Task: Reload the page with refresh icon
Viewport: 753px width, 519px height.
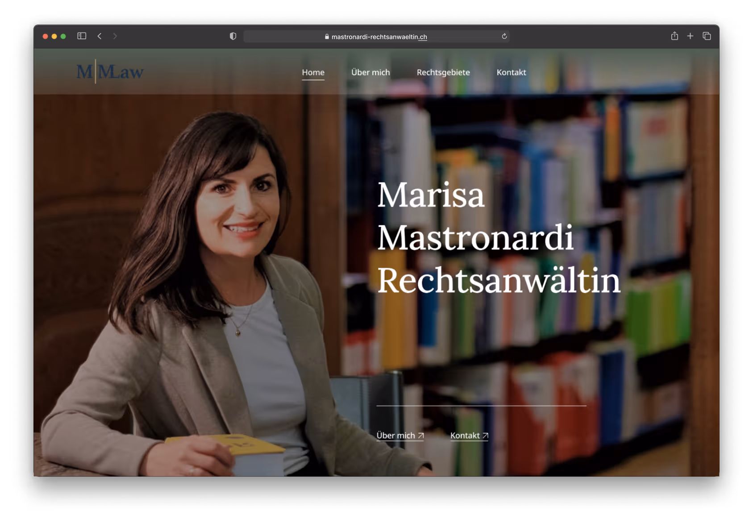Action: pos(504,36)
